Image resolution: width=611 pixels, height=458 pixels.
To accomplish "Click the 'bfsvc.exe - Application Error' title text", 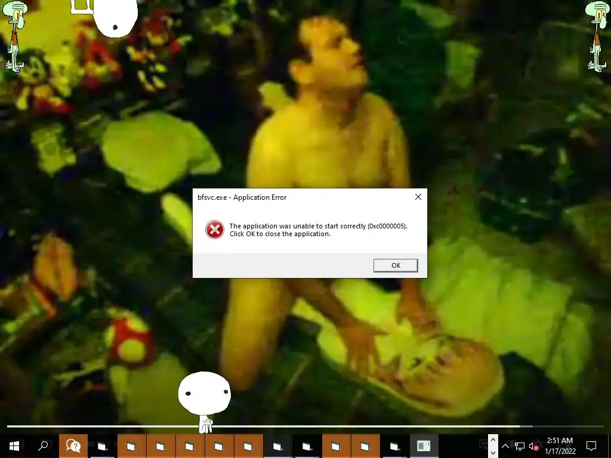I will point(242,197).
